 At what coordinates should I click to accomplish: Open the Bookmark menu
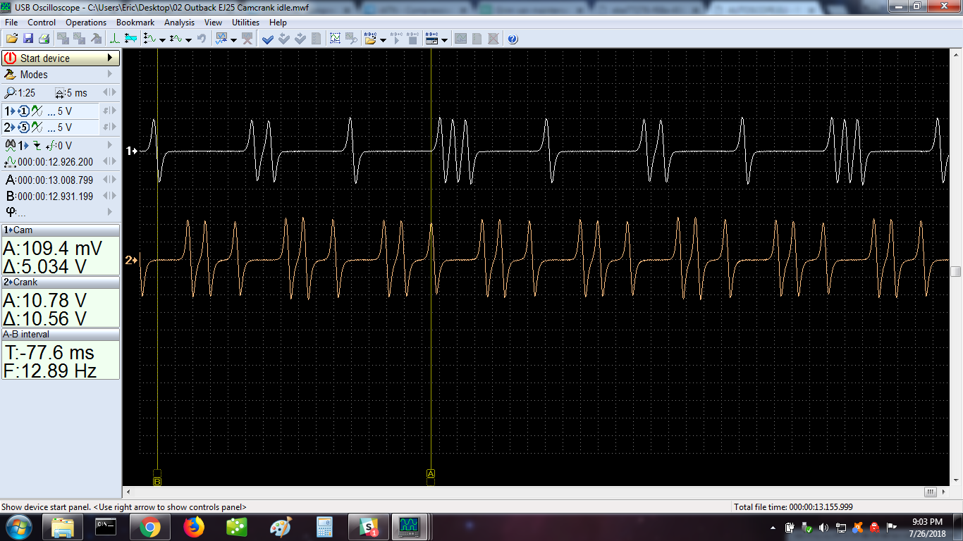135,22
